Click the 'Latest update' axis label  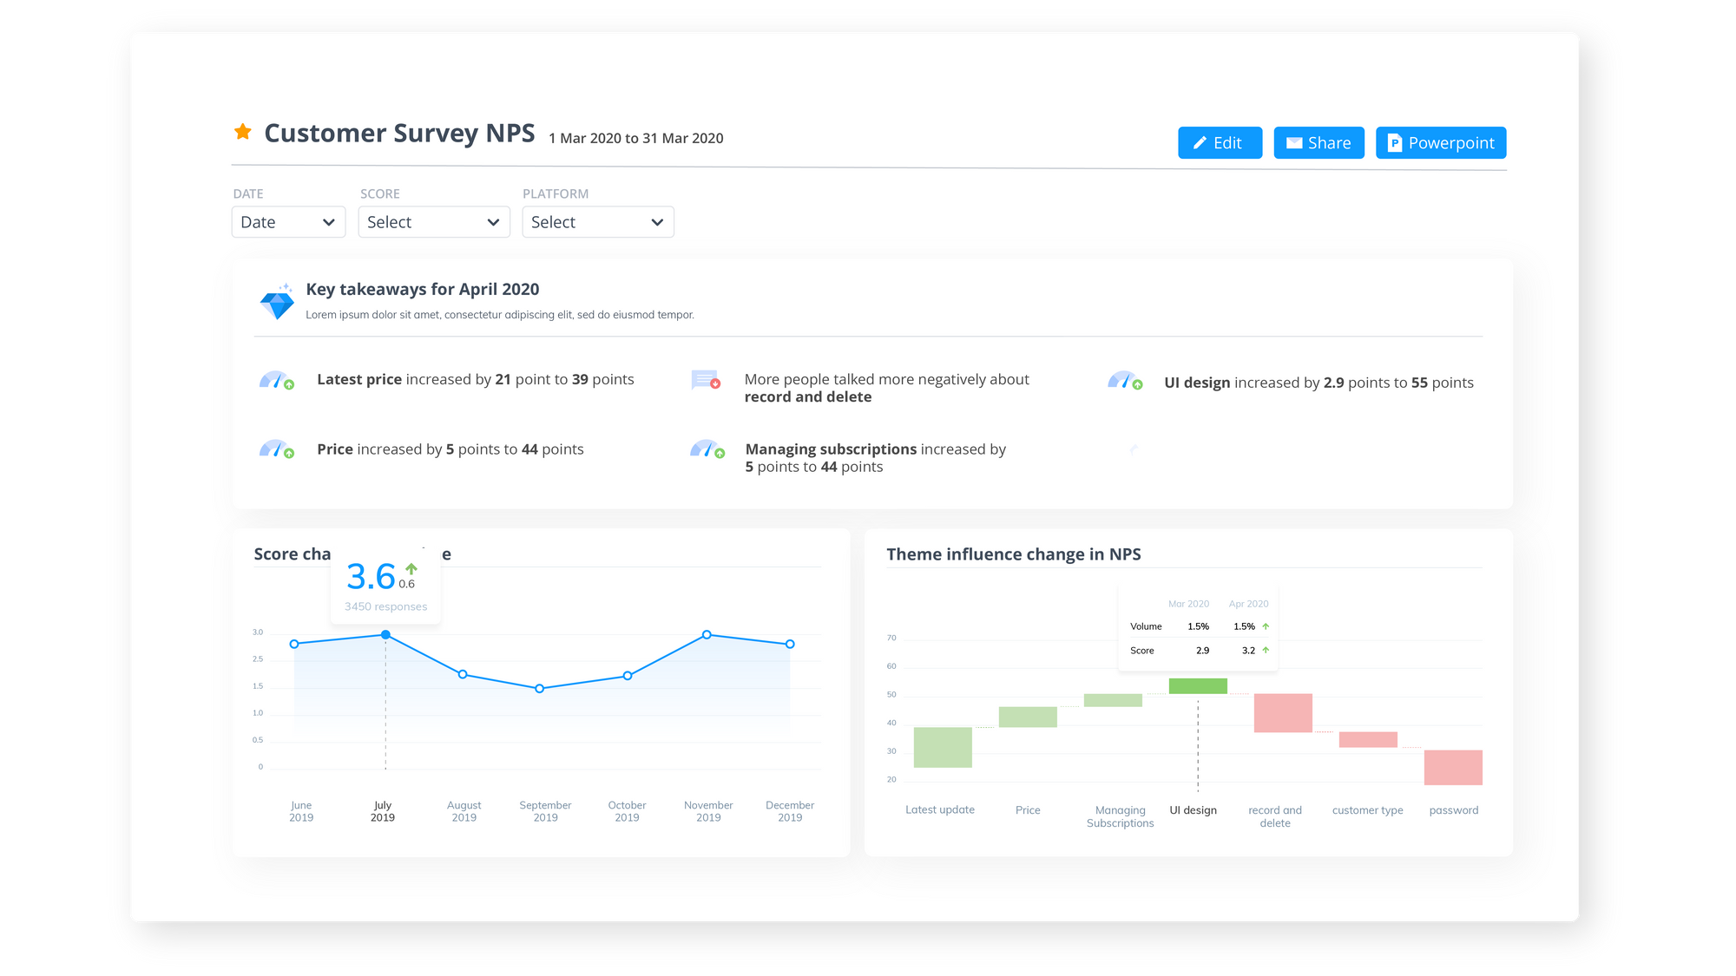coord(940,809)
